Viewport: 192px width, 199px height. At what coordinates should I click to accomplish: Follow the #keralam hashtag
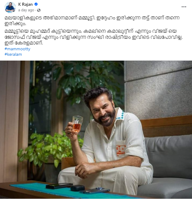[13, 55]
